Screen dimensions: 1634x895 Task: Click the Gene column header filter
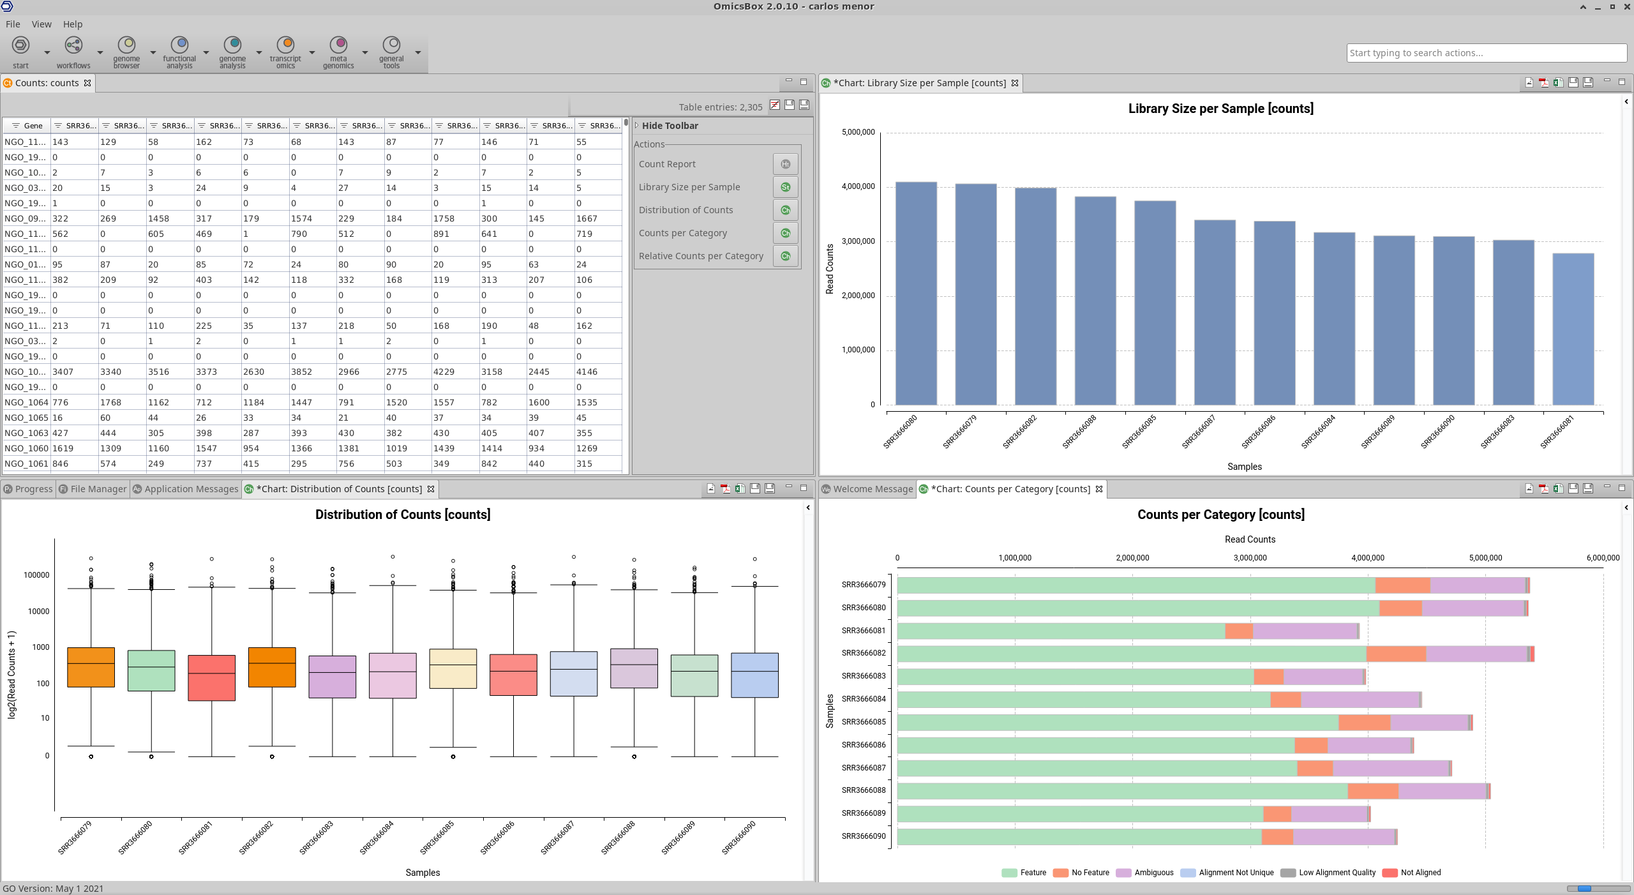point(17,126)
